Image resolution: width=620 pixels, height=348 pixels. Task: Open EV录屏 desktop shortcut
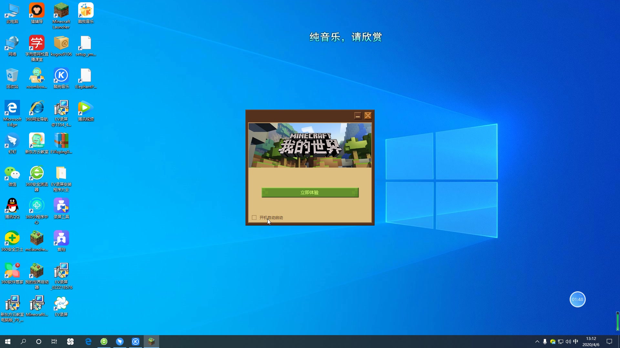coord(61,306)
